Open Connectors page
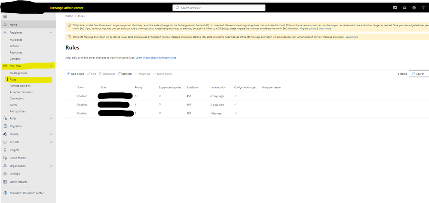This screenshot has height=203, width=429. tap(17, 98)
